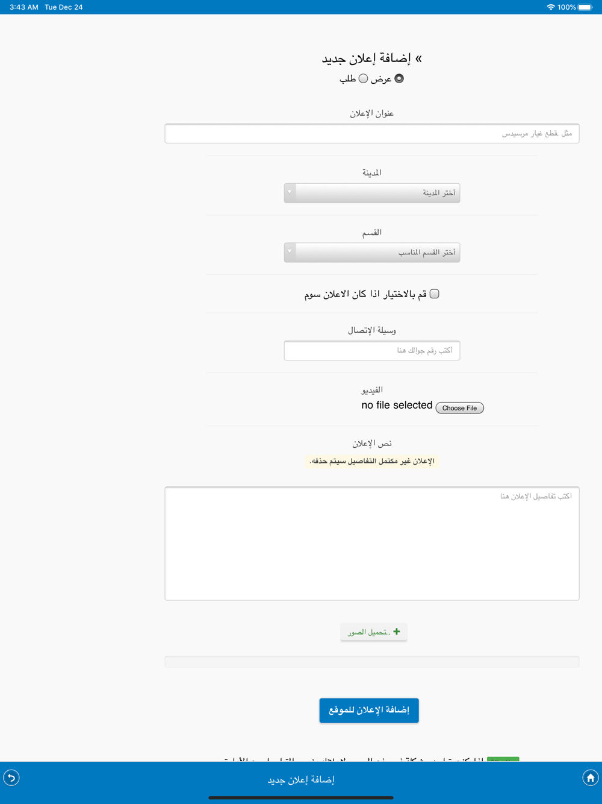Tap the clock time in status bar
This screenshot has width=602, height=804.
tap(24, 7)
